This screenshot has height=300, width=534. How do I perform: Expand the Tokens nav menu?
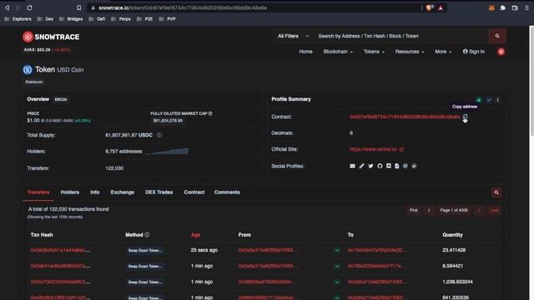tap(374, 52)
